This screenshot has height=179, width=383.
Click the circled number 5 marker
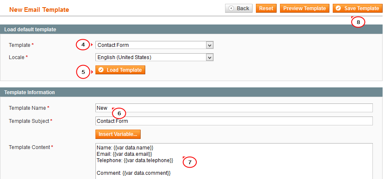pyautogui.click(x=83, y=72)
